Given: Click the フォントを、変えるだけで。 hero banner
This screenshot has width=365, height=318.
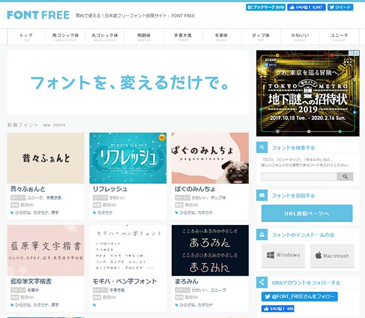Looking at the screenshot, I should 128,83.
